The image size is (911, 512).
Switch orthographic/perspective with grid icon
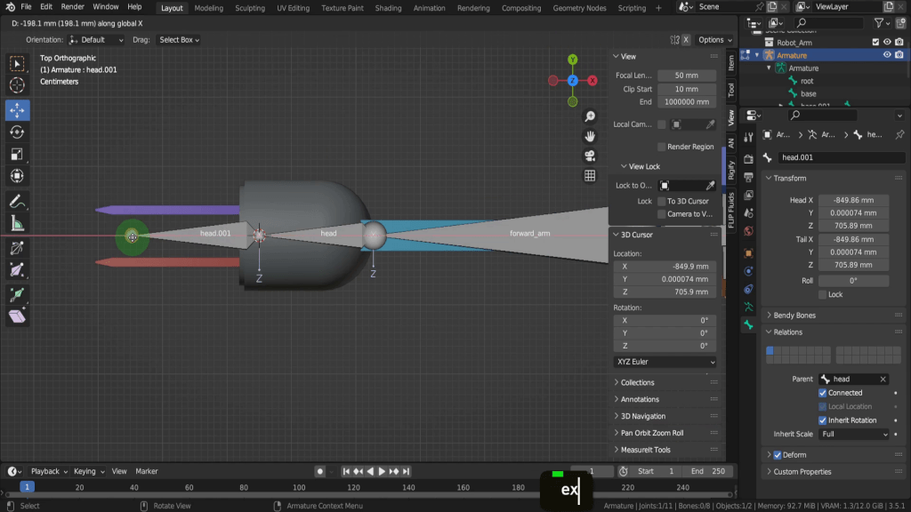[x=590, y=176]
